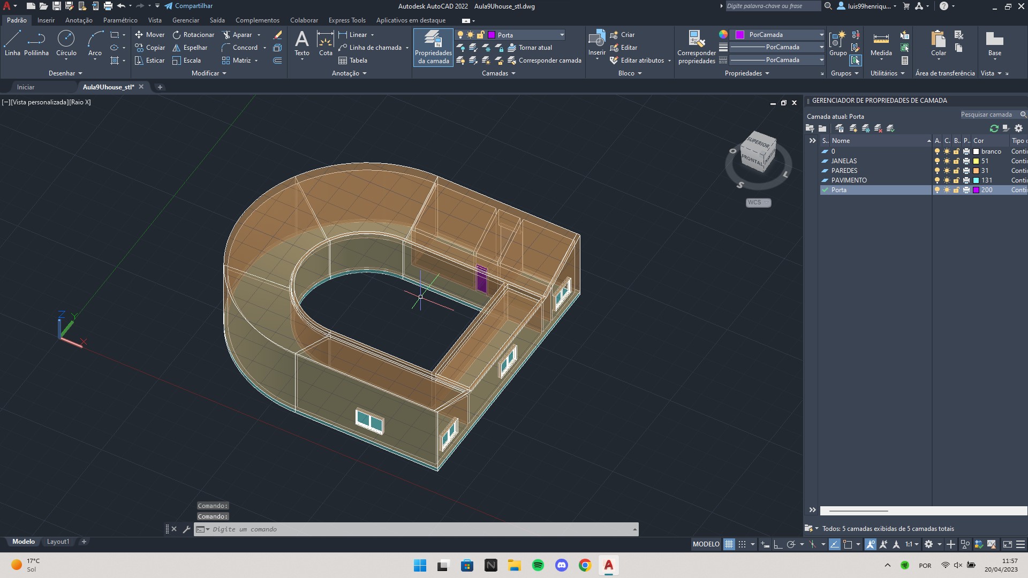
Task: Expand the Anotação panel
Action: 349,73
